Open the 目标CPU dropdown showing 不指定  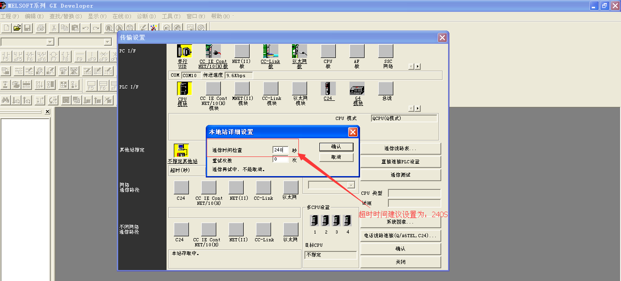point(330,255)
